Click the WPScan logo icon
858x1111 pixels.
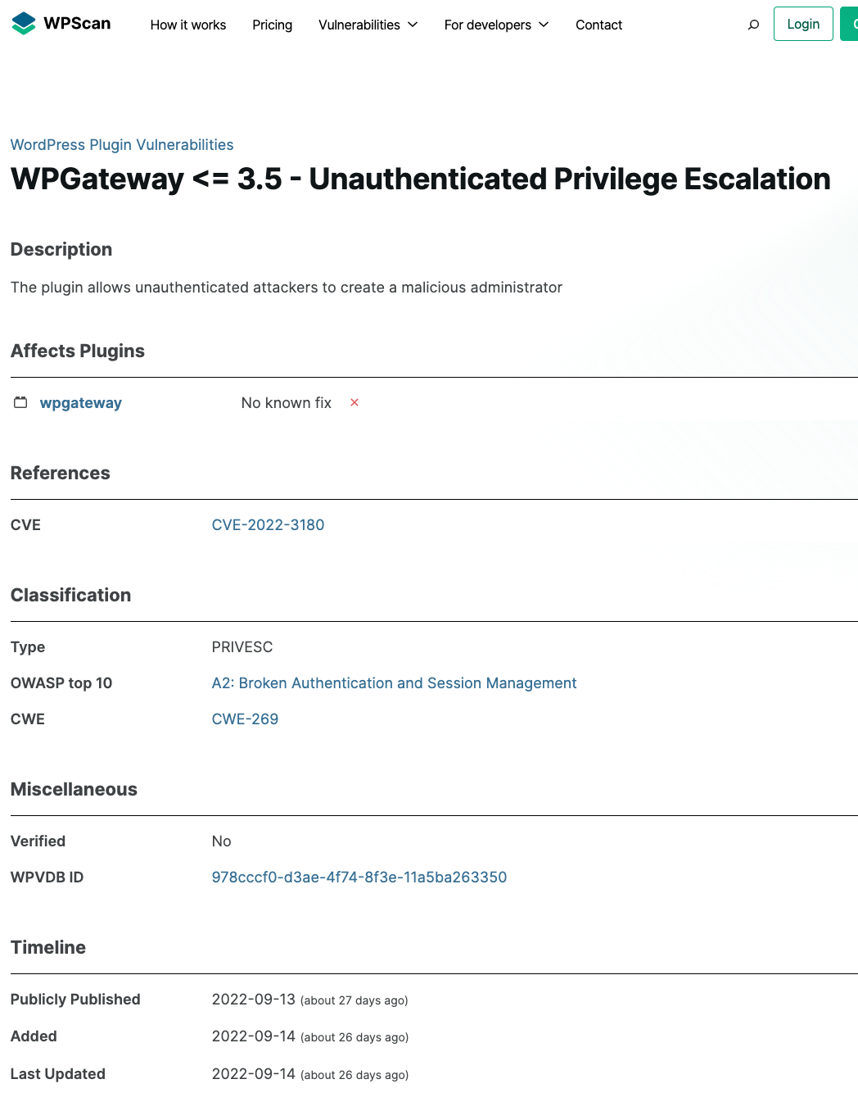pos(24,24)
